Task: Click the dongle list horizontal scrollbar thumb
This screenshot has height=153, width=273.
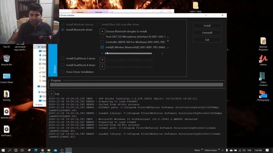Action: [x=128, y=54]
